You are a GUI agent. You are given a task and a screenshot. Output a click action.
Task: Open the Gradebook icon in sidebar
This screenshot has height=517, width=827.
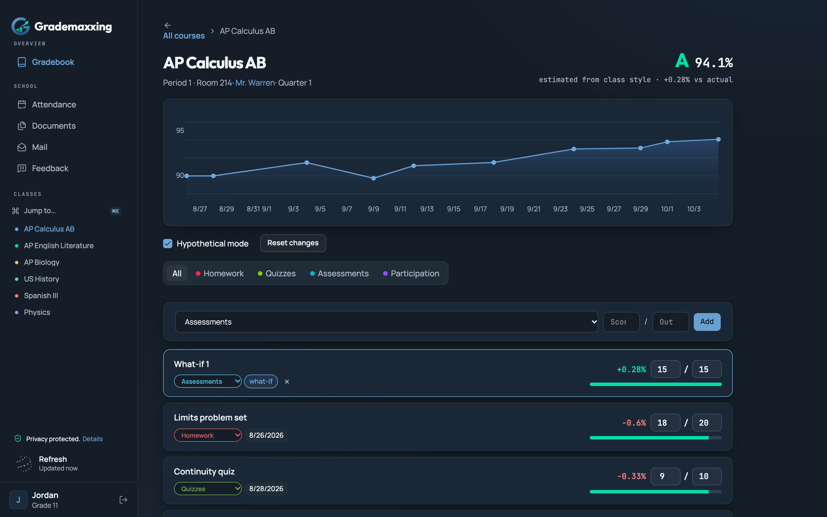pyautogui.click(x=22, y=62)
